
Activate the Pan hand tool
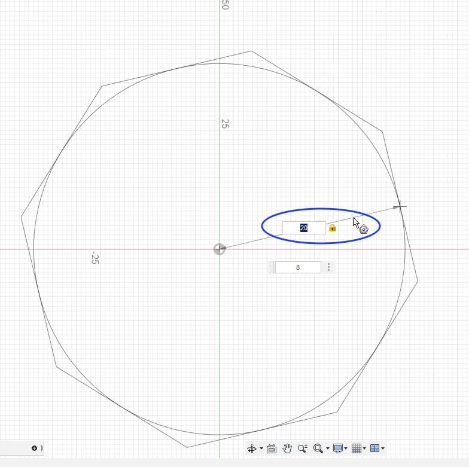pyautogui.click(x=287, y=448)
